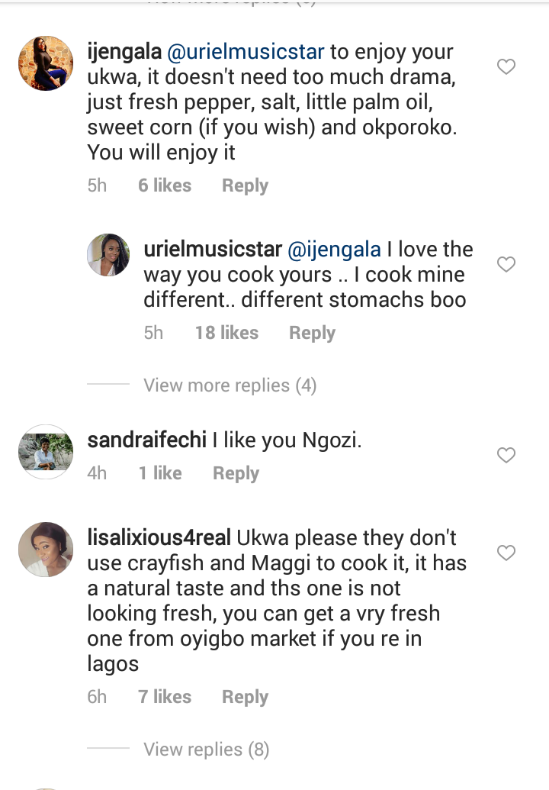The height and width of the screenshot is (790, 549).
Task: View the 18 likes on urielmusicstar's reply
Action: tap(226, 333)
